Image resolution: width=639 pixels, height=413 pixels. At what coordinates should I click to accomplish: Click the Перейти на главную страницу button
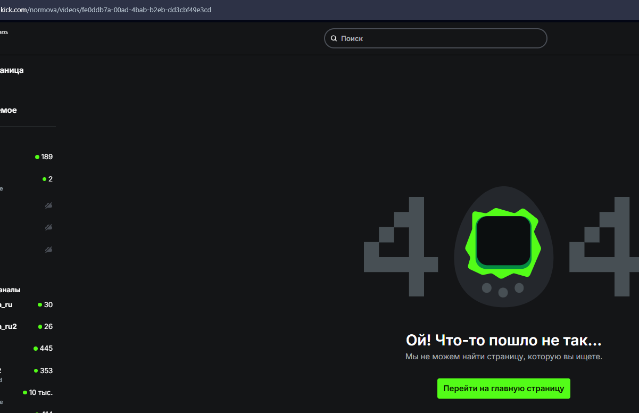pyautogui.click(x=504, y=389)
